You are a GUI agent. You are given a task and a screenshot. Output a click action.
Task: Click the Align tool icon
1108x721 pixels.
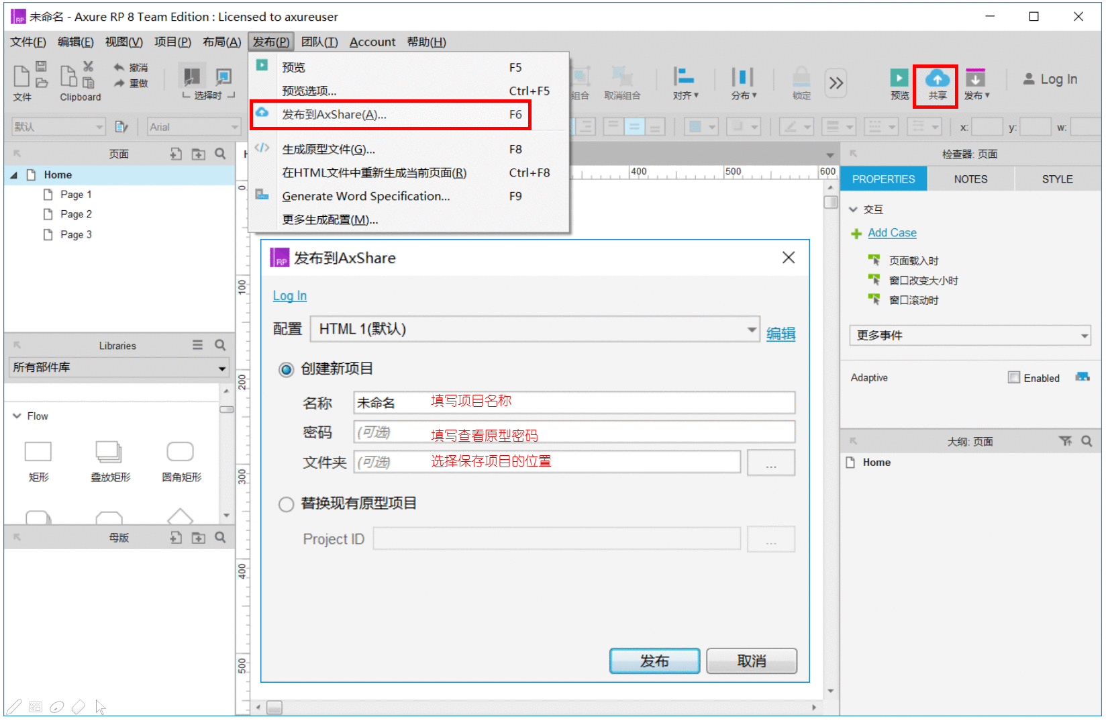685,77
